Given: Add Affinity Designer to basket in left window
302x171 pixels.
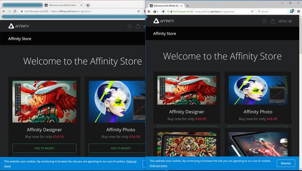Looking at the screenshot, I should [44, 148].
